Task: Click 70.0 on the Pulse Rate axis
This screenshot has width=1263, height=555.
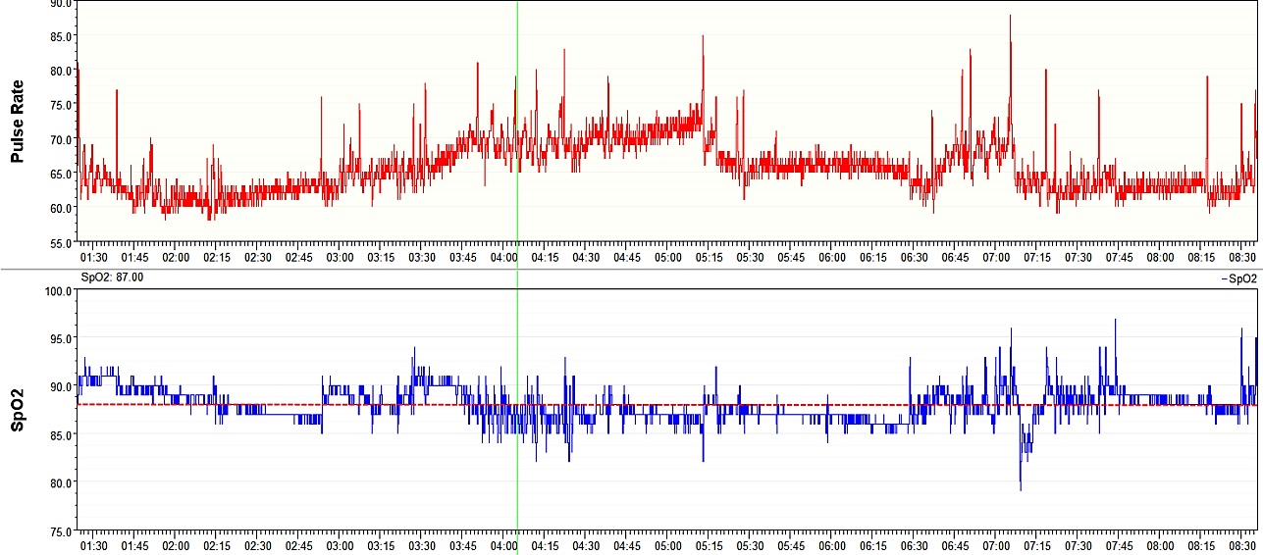Action: (x=60, y=139)
